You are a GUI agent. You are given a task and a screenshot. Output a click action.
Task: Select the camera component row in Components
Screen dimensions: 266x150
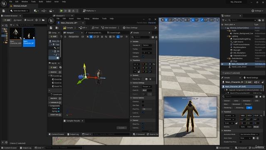click(54, 58)
